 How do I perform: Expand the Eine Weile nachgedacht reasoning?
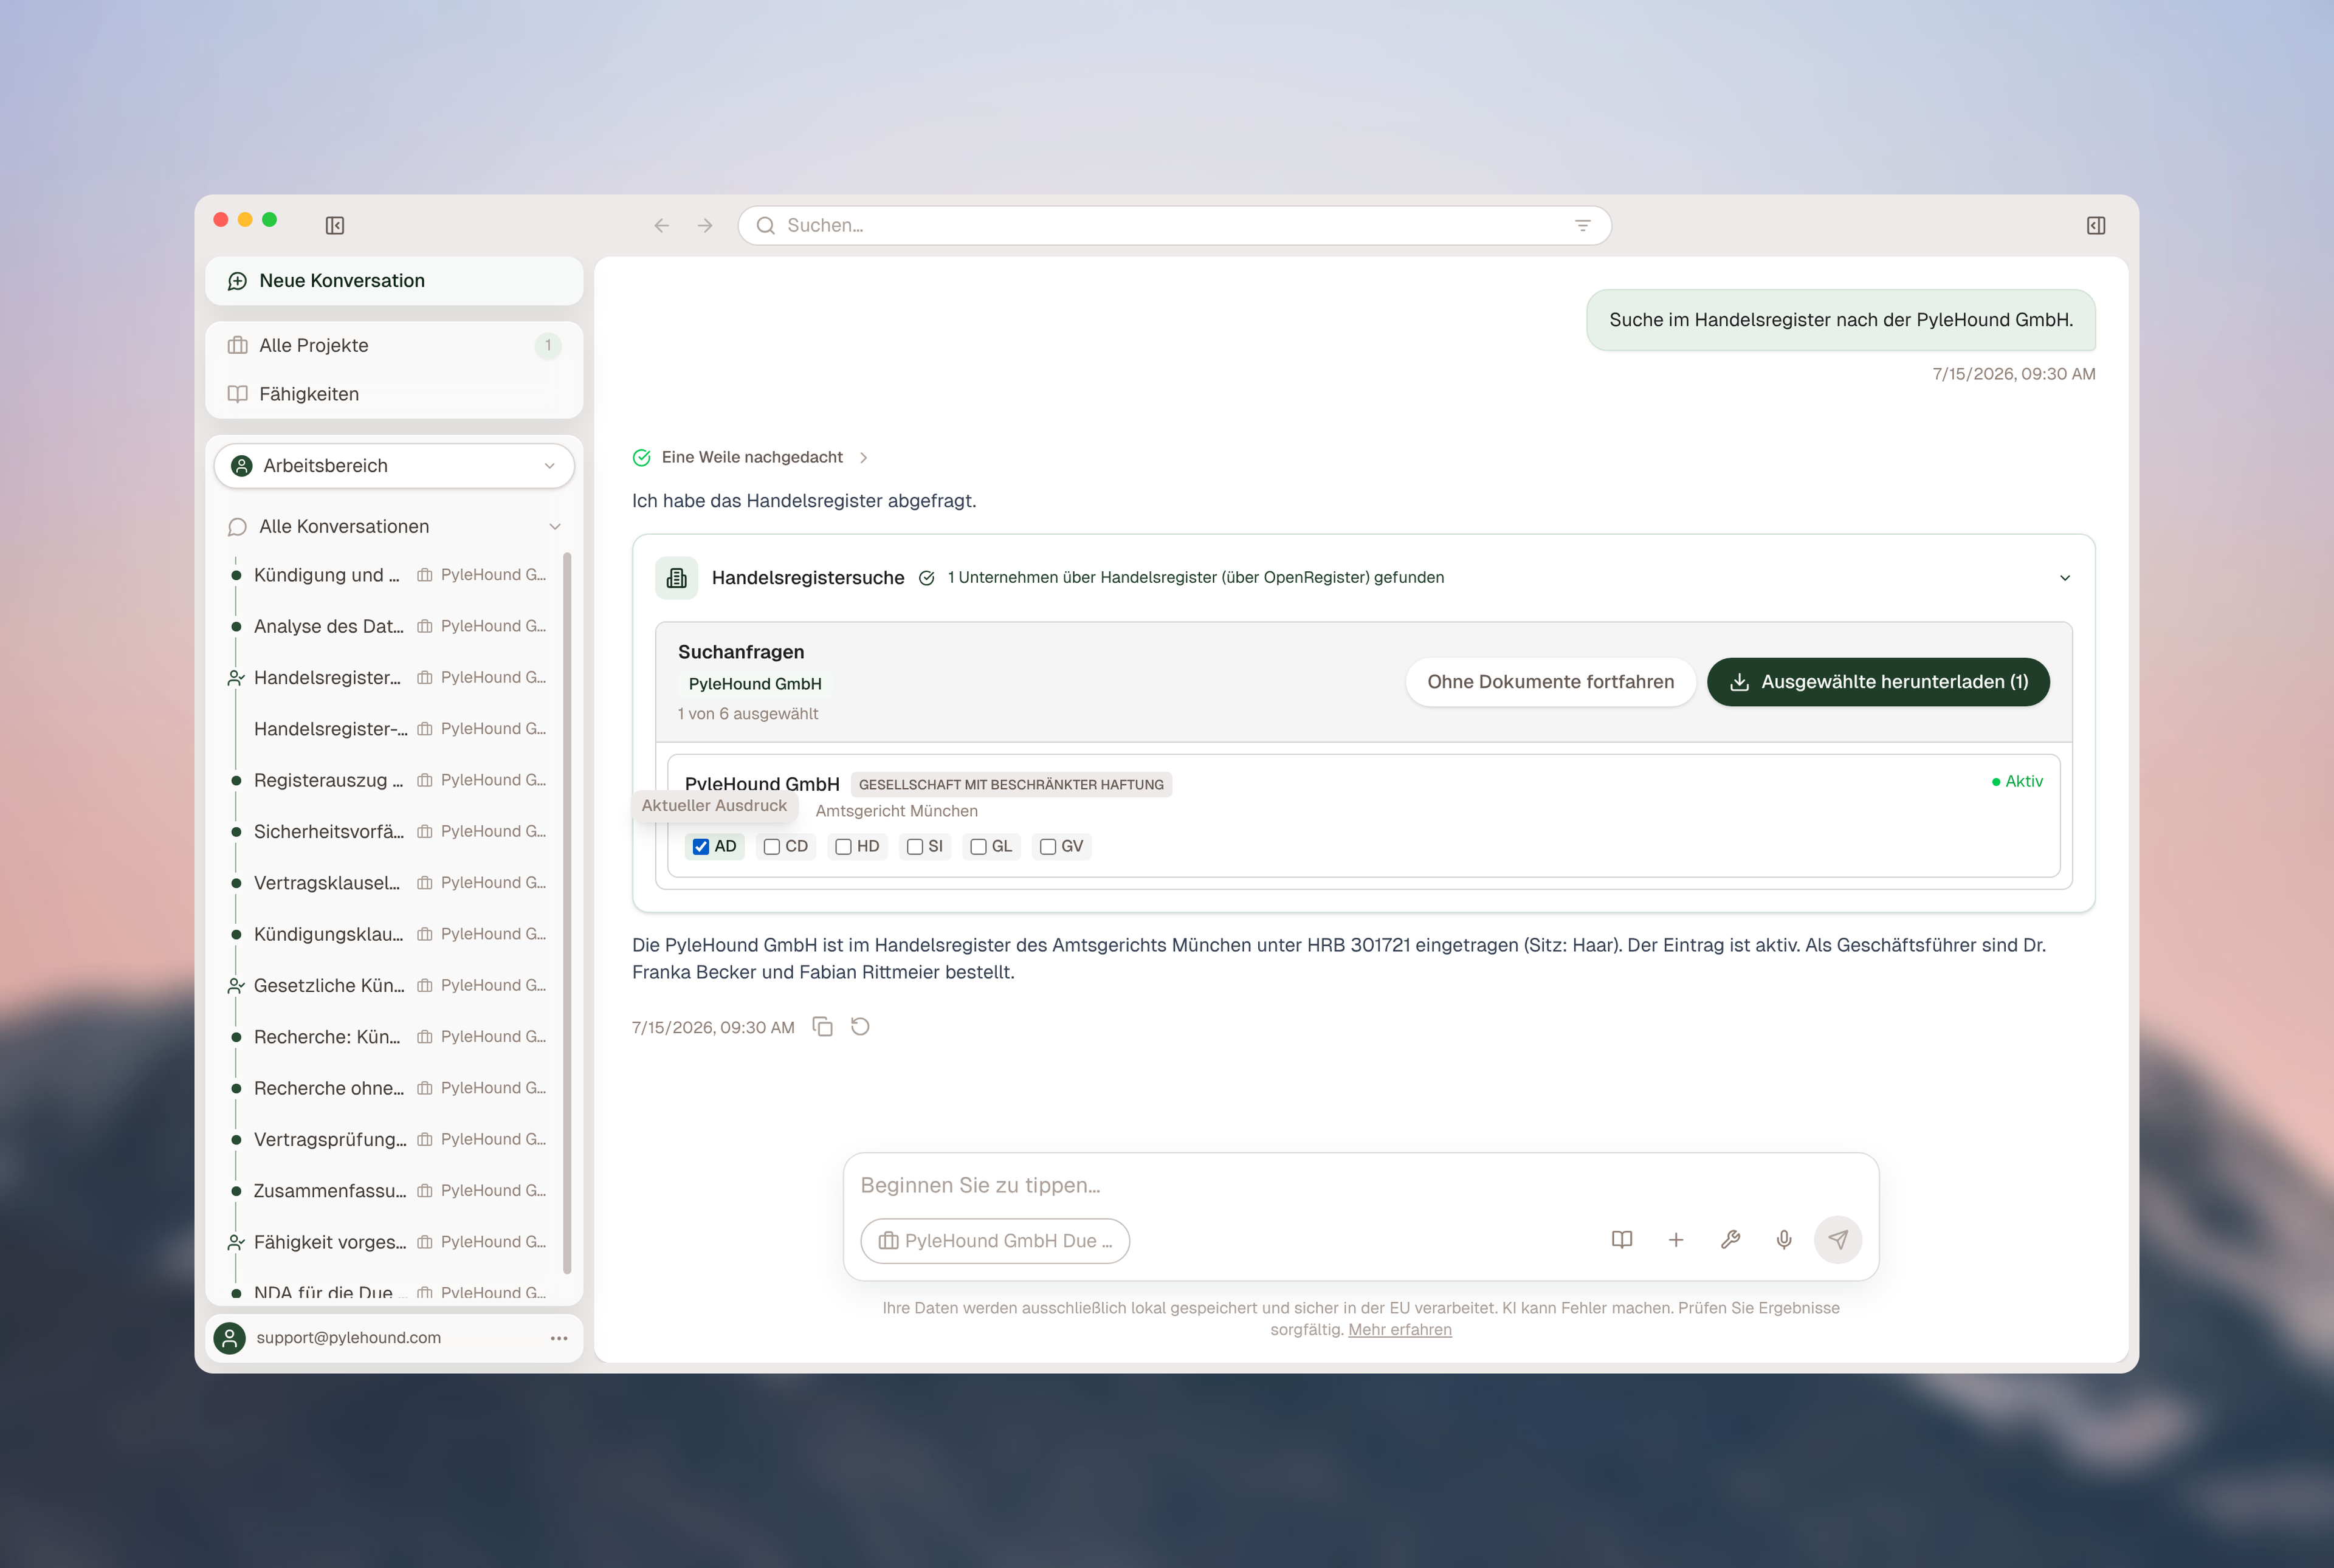pos(863,458)
